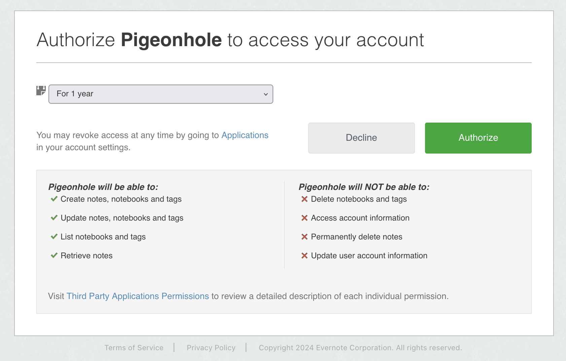Click the Evernote notebook icon beside duration dropdown
The height and width of the screenshot is (361, 566).
point(41,91)
